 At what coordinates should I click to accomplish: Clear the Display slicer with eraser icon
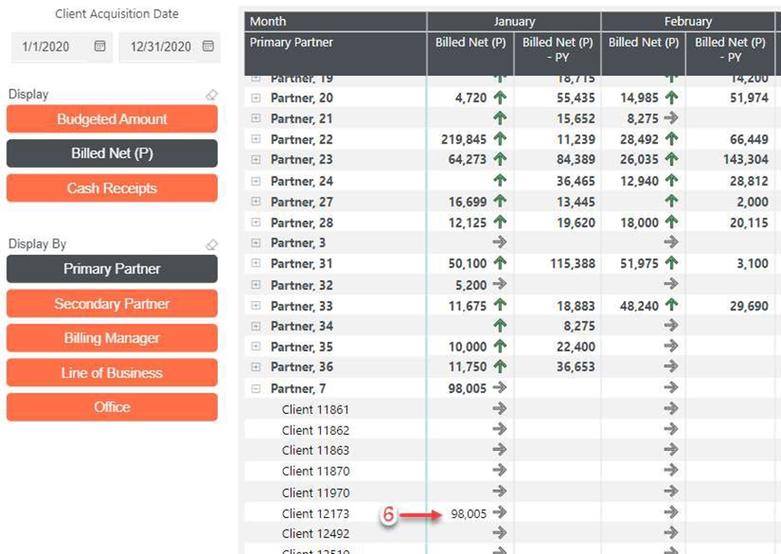(212, 95)
